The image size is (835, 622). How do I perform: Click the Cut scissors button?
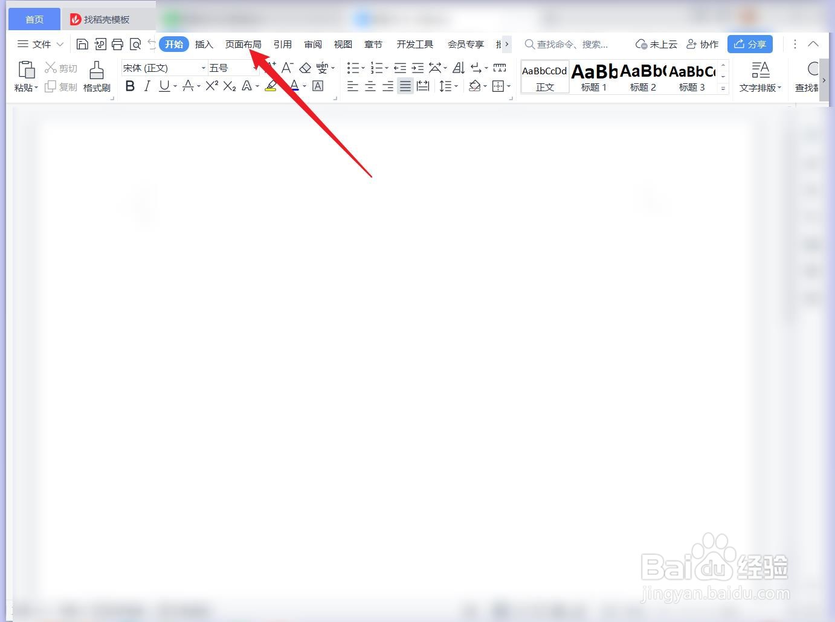(x=61, y=68)
